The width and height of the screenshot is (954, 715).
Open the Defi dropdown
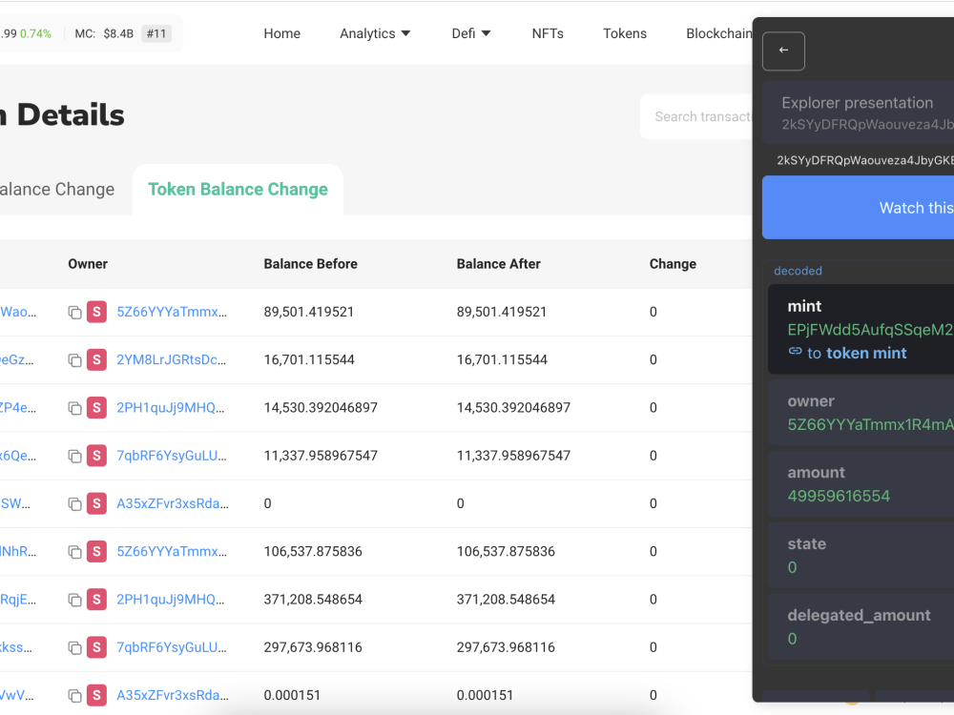pyautogui.click(x=469, y=33)
